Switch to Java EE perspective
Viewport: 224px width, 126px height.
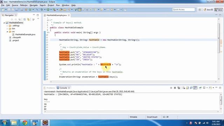tap(208, 10)
